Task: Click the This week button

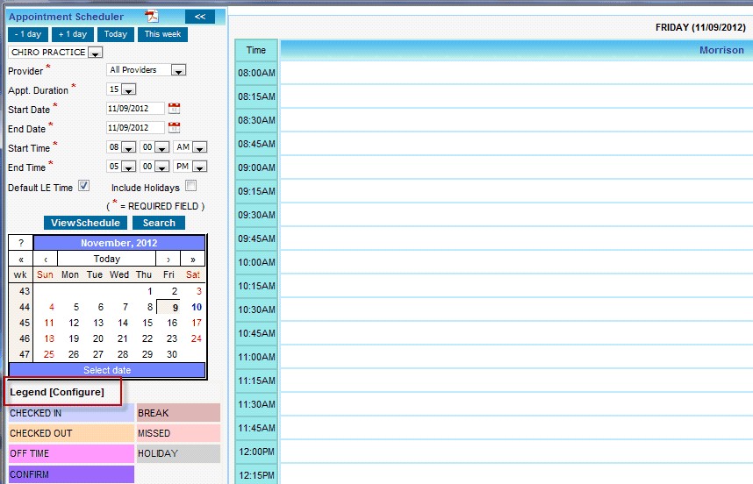Action: [x=162, y=34]
